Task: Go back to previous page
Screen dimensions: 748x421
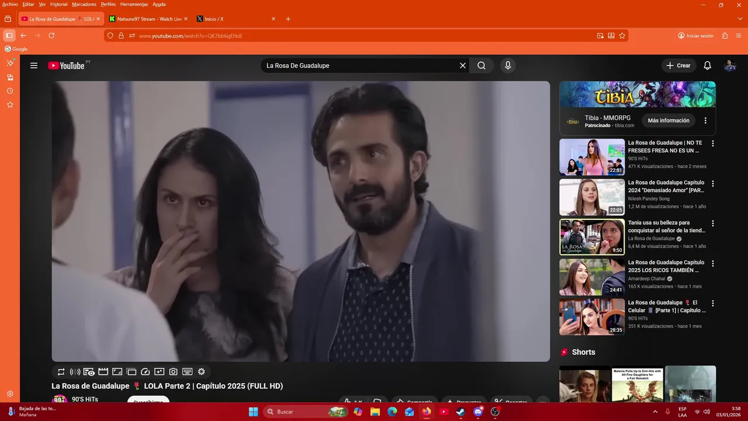Action: [23, 36]
